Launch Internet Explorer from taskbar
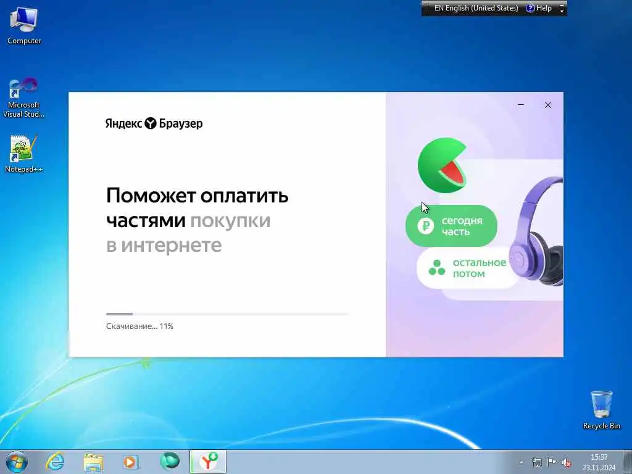This screenshot has width=632, height=474. coord(55,462)
